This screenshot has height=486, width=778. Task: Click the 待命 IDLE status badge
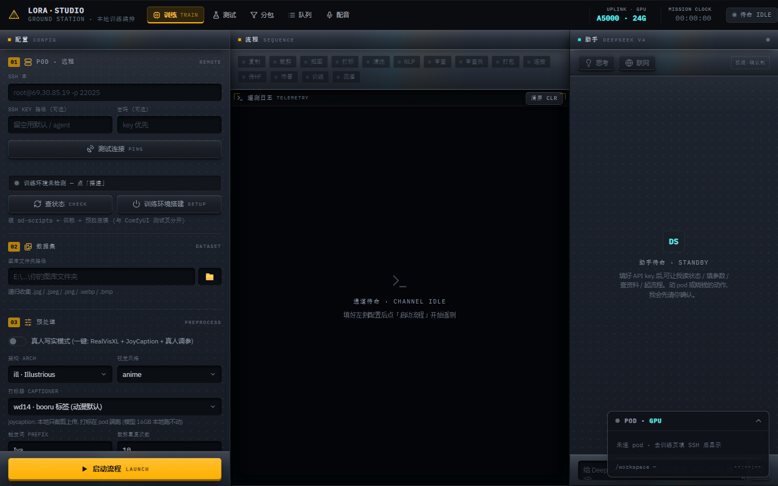click(x=752, y=15)
